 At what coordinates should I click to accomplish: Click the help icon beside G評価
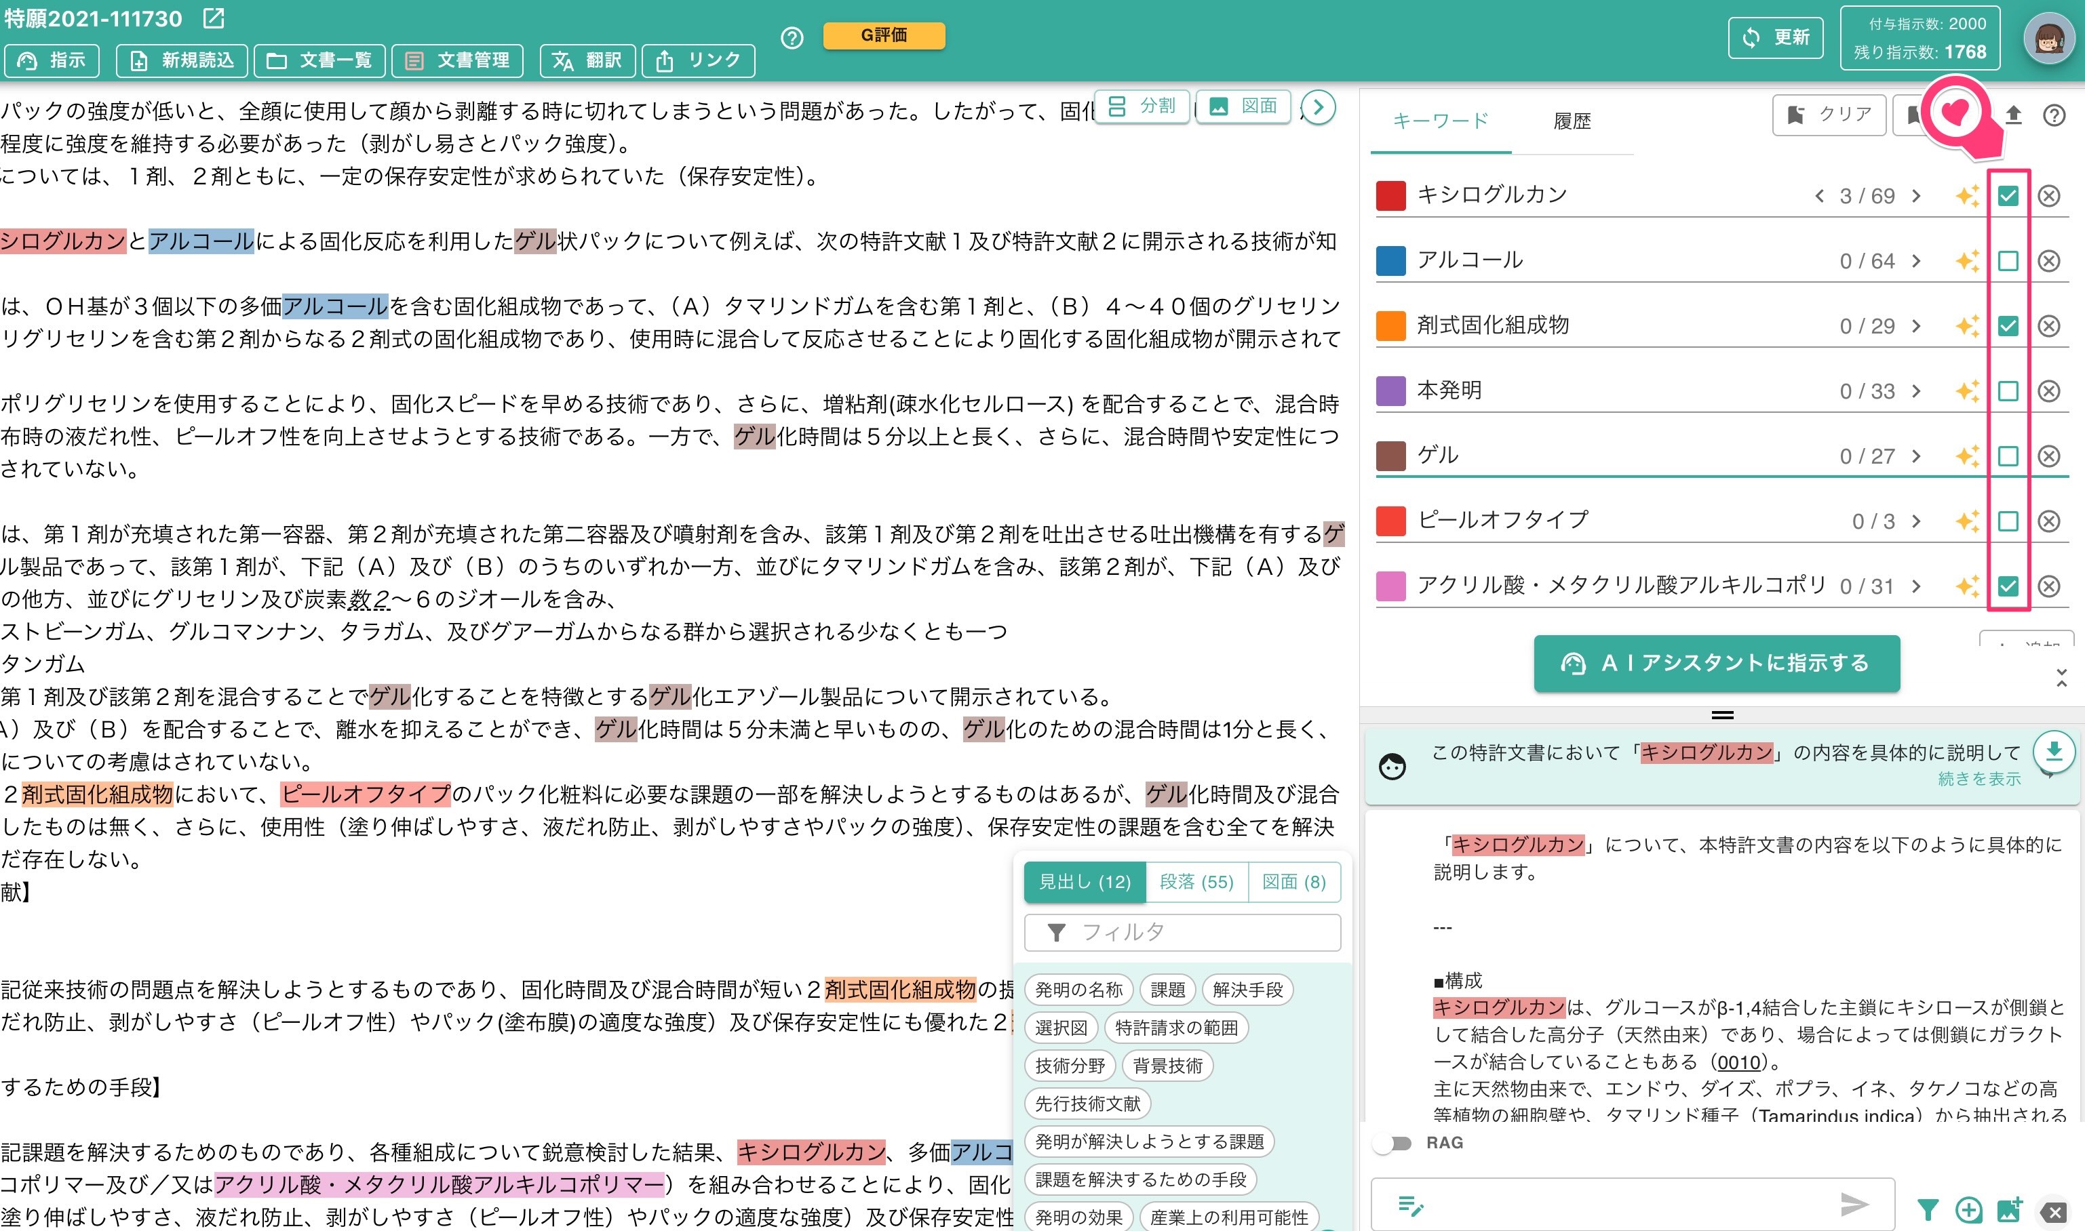tap(792, 37)
